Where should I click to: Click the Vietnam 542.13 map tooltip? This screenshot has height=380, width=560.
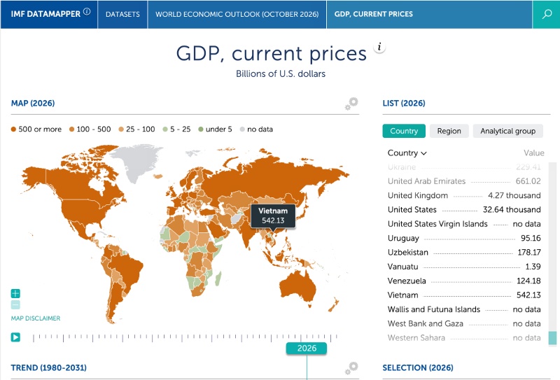273,216
